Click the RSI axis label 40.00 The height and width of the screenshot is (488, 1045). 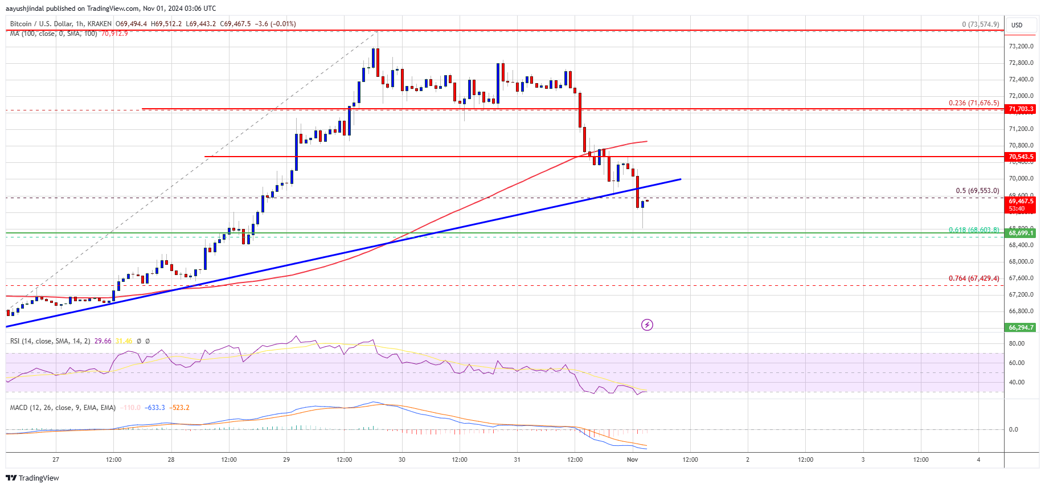pyautogui.click(x=1017, y=382)
